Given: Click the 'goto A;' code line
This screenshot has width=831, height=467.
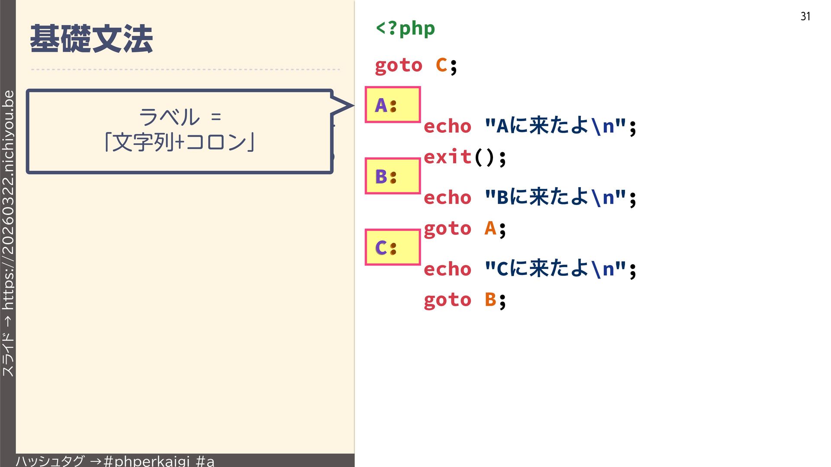Looking at the screenshot, I should (x=464, y=228).
